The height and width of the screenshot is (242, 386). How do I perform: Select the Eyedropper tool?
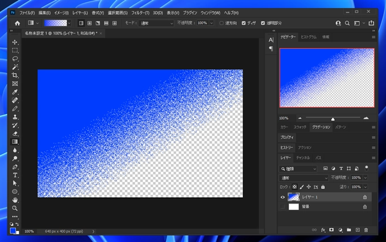(x=15, y=92)
